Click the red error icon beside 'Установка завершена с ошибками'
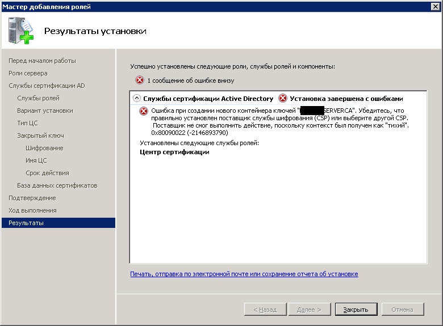Viewport: 443px width, 326px height. click(283, 98)
